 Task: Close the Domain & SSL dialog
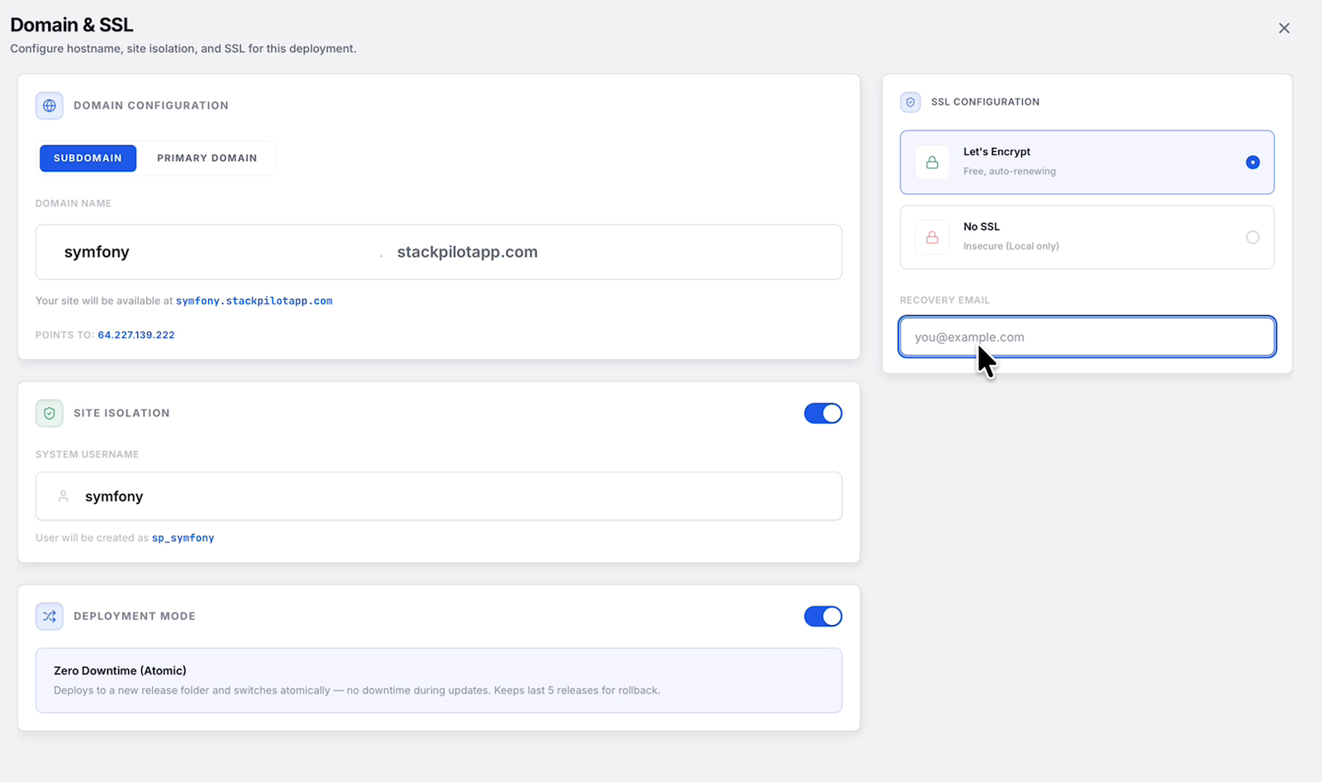1284,28
